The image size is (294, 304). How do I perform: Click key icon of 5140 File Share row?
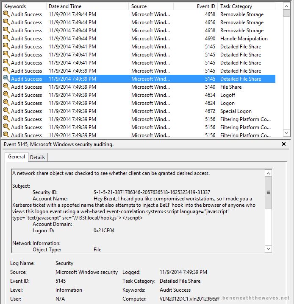[x=7, y=87]
